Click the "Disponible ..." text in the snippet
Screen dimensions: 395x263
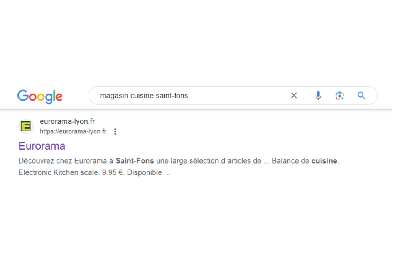tap(149, 172)
